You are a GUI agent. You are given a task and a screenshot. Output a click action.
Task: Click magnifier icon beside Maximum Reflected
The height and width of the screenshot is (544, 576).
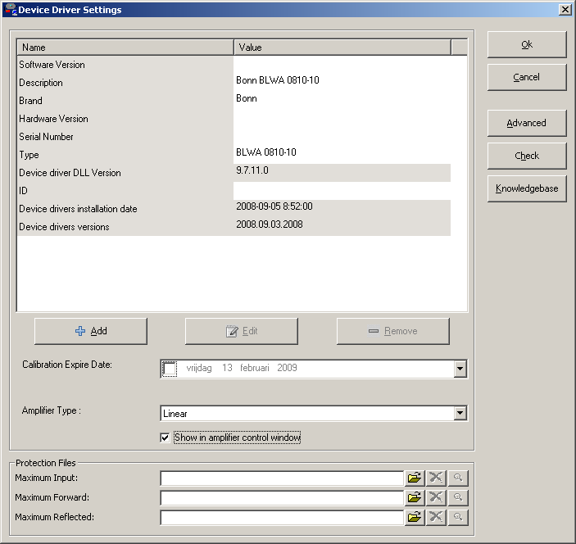coord(458,517)
